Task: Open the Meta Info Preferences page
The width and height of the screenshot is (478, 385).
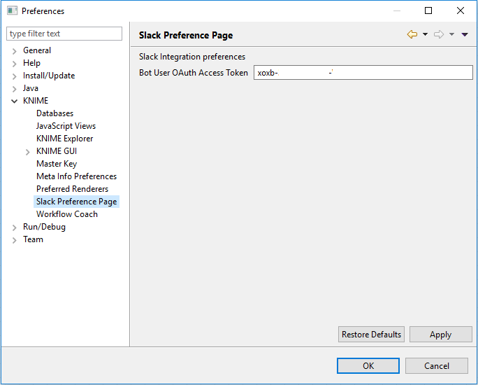Action: 76,176
